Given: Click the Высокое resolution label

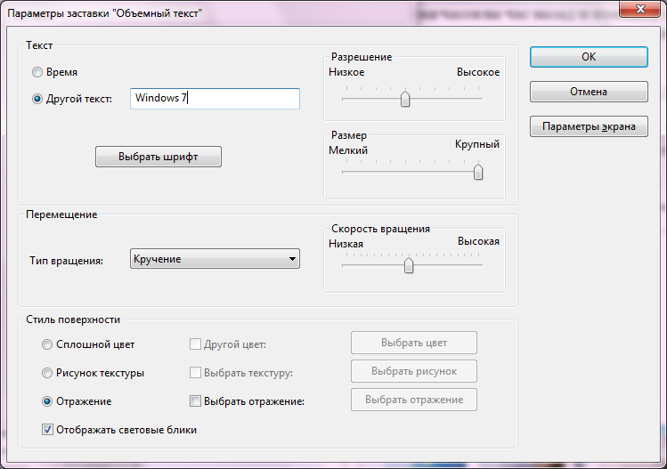Looking at the screenshot, I should [478, 72].
